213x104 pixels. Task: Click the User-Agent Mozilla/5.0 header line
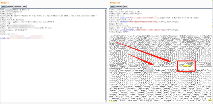(x=49, y=16)
